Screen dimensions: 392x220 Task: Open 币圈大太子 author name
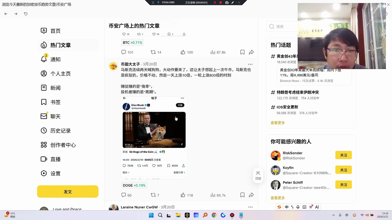tap(130, 64)
